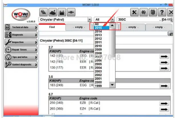
Task: Pick year 2005 from the list
Action: (102, 64)
